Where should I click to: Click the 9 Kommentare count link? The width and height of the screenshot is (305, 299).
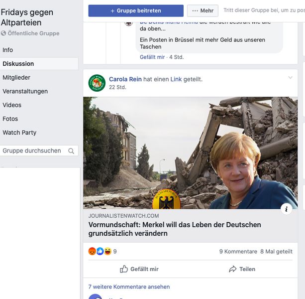coord(238,252)
